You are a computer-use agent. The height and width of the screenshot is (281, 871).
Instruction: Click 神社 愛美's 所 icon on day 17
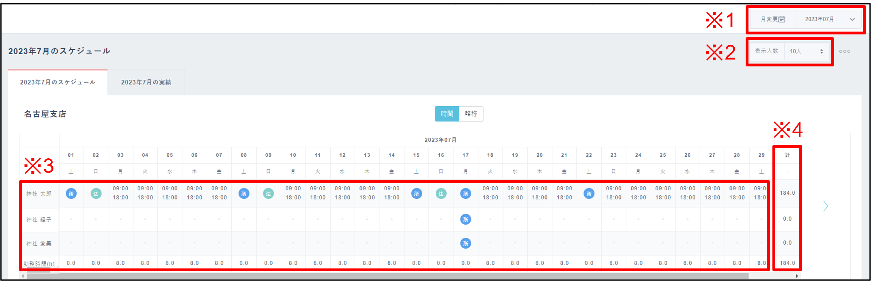(465, 243)
